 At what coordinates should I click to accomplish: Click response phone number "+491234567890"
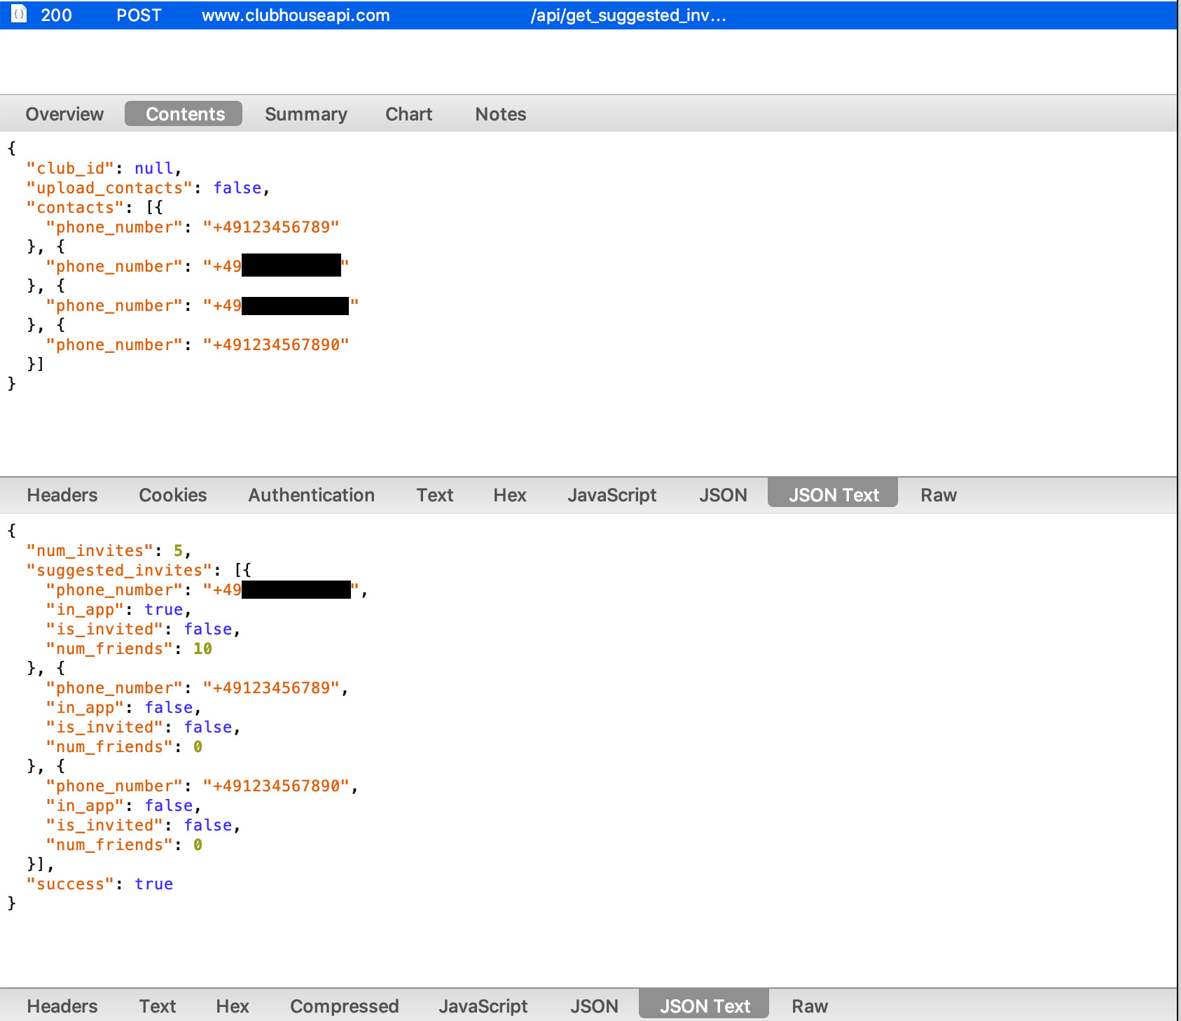276,786
